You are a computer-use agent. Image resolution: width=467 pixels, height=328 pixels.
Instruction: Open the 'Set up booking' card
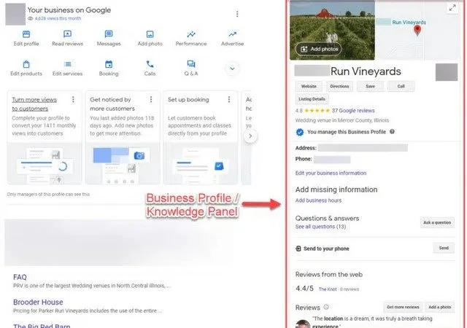click(x=201, y=138)
